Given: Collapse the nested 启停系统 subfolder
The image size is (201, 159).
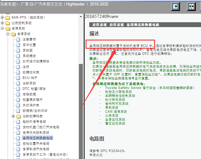Looking at the screenshot, I should click(8, 34).
